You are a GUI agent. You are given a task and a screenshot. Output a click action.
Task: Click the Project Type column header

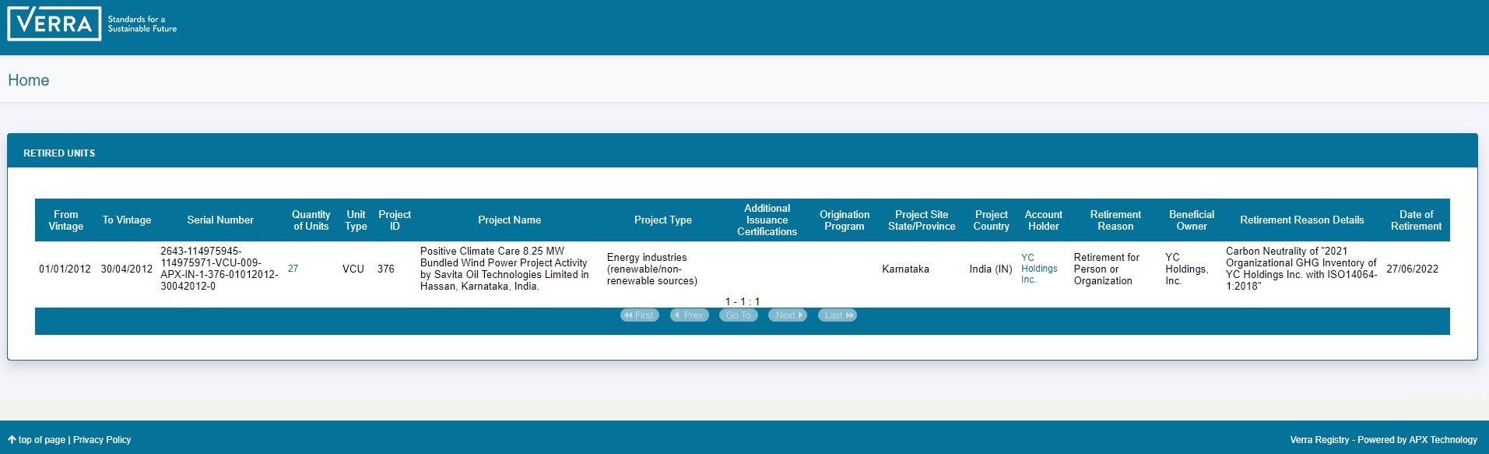(662, 220)
